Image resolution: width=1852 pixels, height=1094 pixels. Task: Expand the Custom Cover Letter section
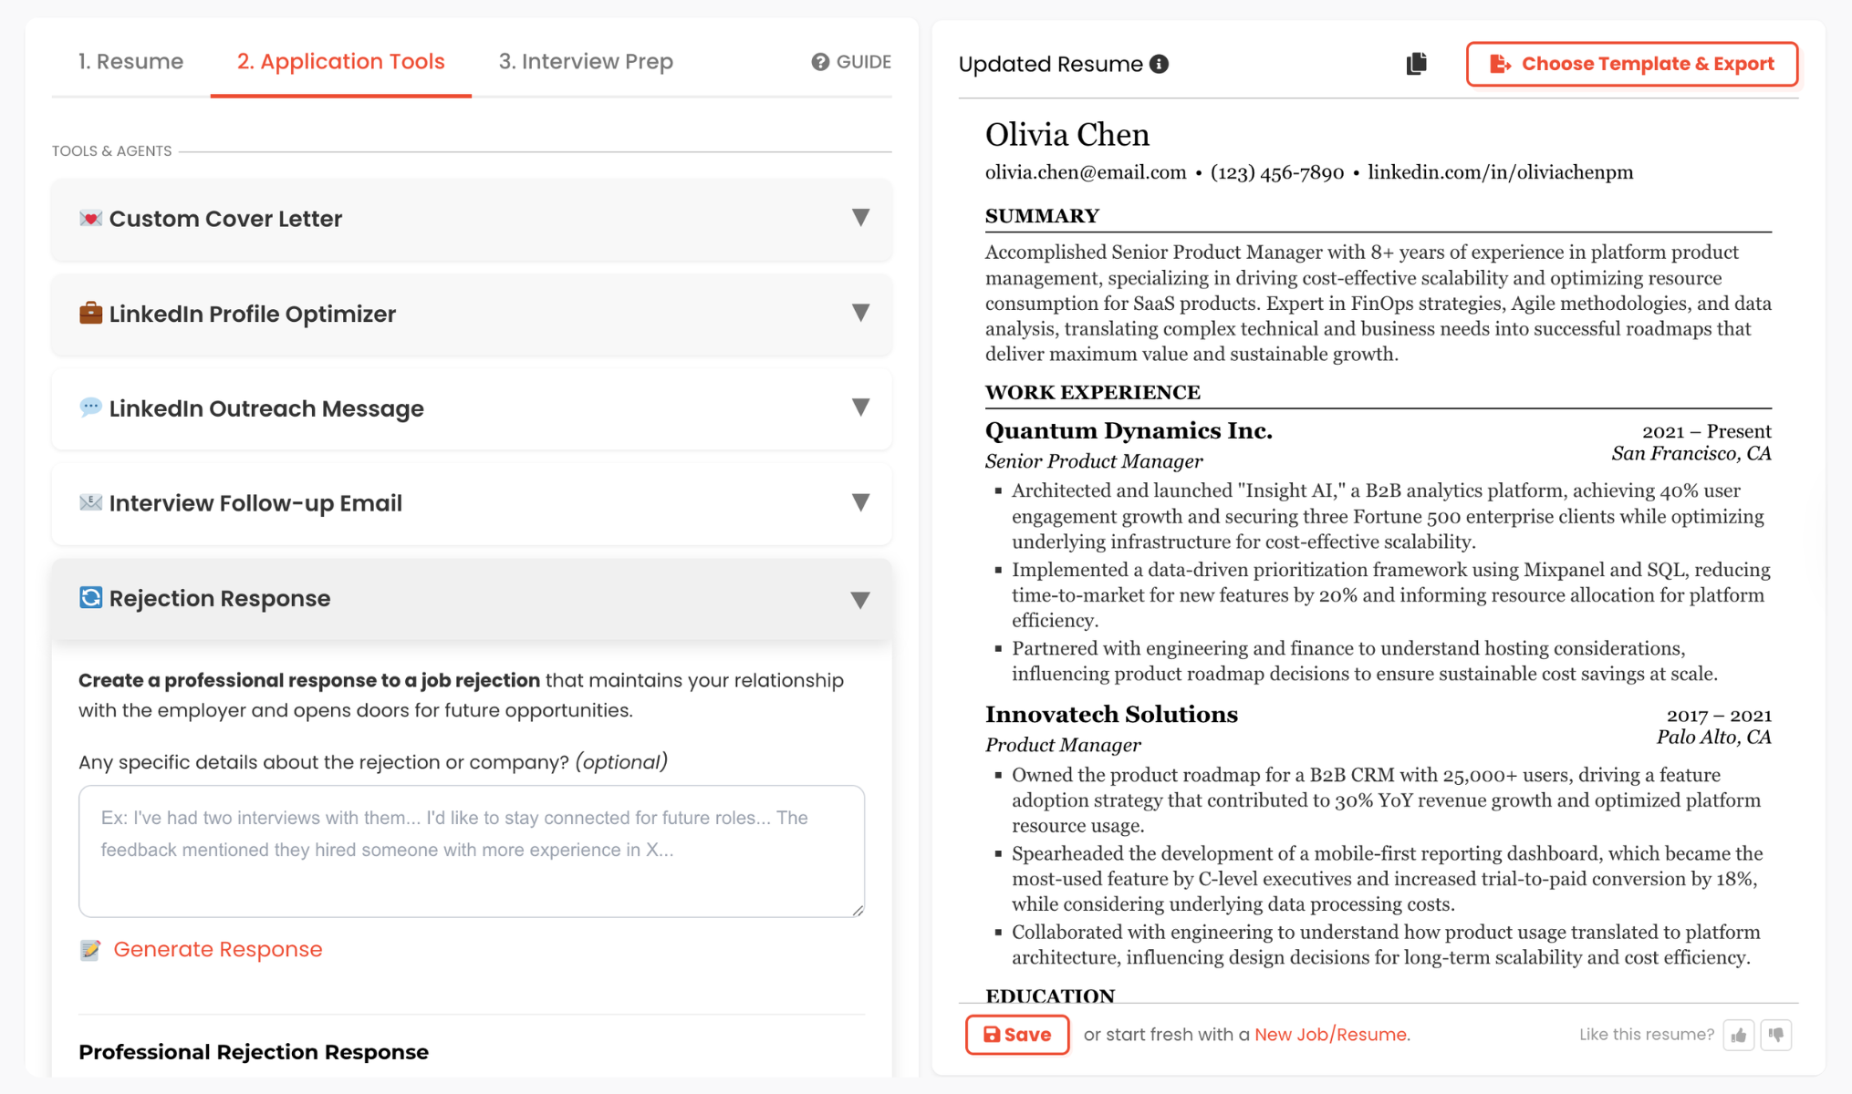click(x=858, y=219)
